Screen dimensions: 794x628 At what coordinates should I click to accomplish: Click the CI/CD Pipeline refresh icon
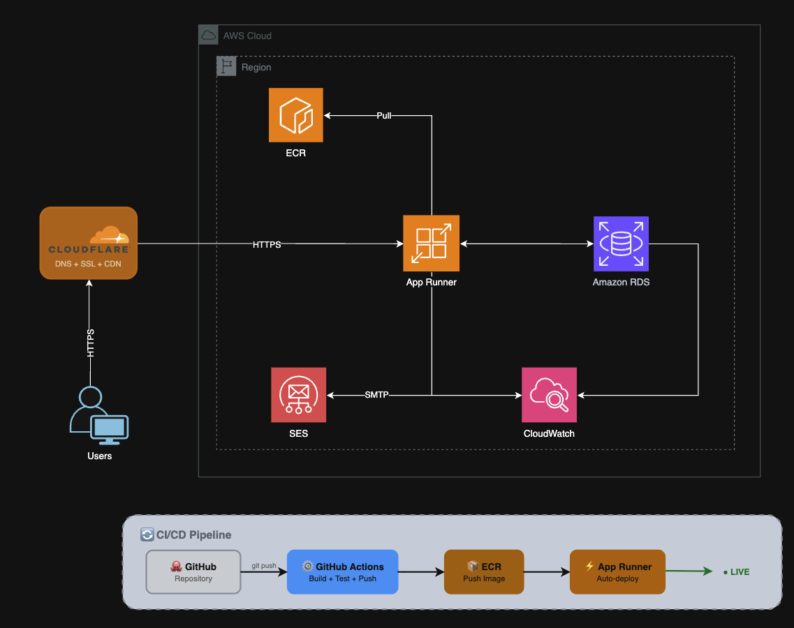[x=147, y=534]
